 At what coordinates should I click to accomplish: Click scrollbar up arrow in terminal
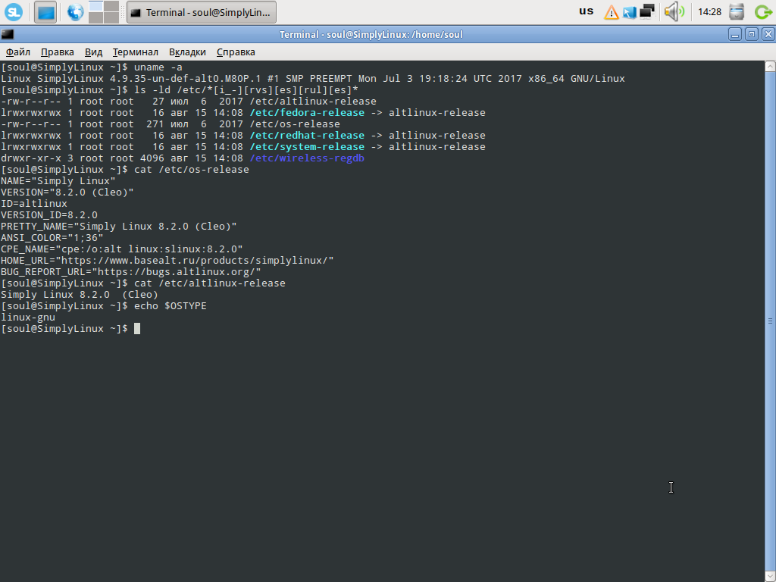click(x=770, y=67)
